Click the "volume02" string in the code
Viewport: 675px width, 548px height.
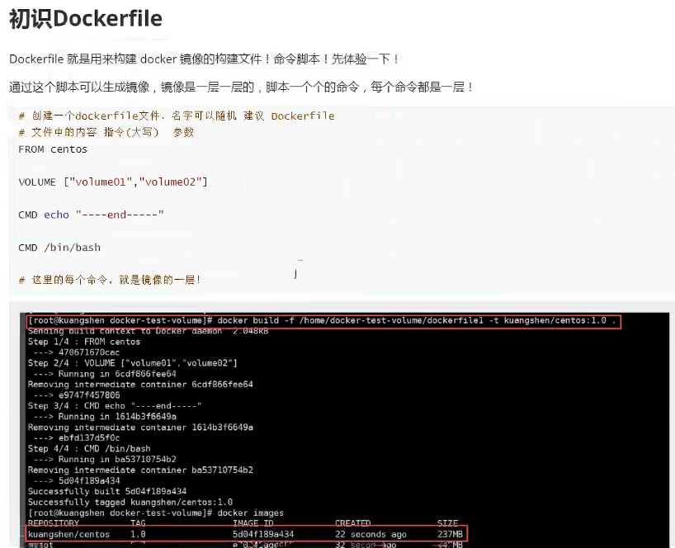pos(171,182)
